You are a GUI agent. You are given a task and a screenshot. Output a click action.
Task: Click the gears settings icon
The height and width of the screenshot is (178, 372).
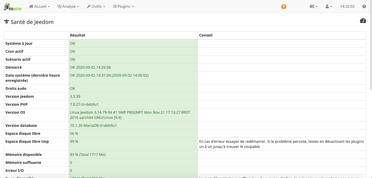[312, 6]
